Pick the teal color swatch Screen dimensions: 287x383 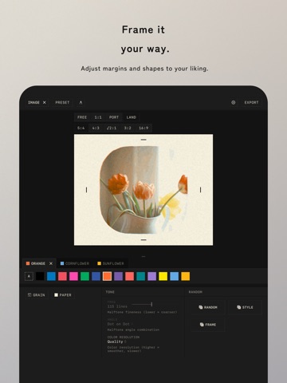[x=141, y=276]
